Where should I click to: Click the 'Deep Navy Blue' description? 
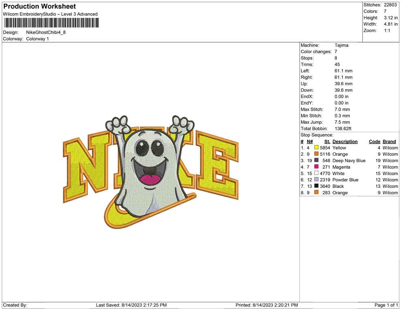pos(349,161)
